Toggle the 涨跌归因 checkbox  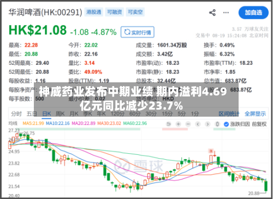(x=226, y=124)
